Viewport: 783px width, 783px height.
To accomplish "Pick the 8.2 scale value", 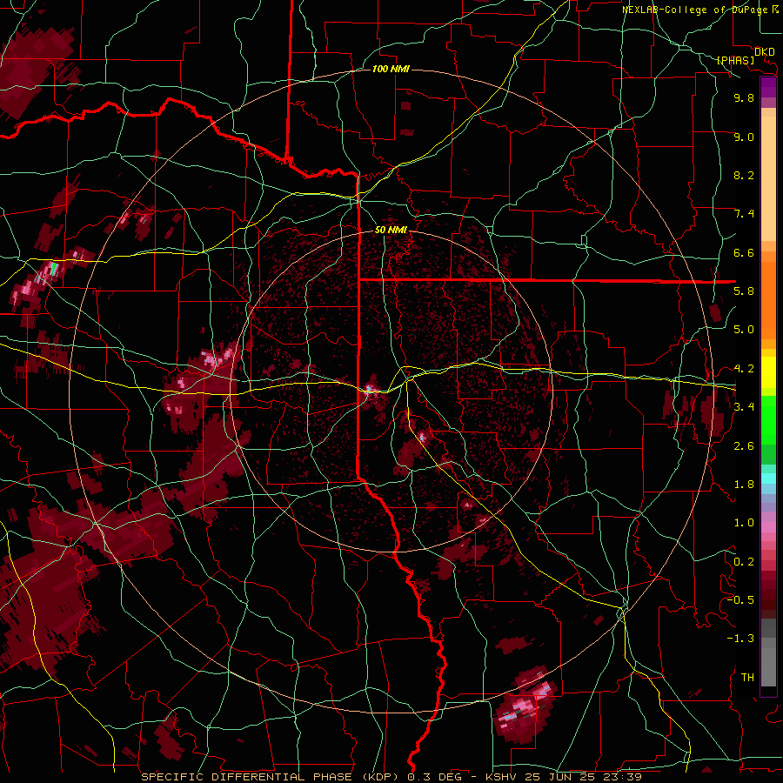I will tap(744, 175).
